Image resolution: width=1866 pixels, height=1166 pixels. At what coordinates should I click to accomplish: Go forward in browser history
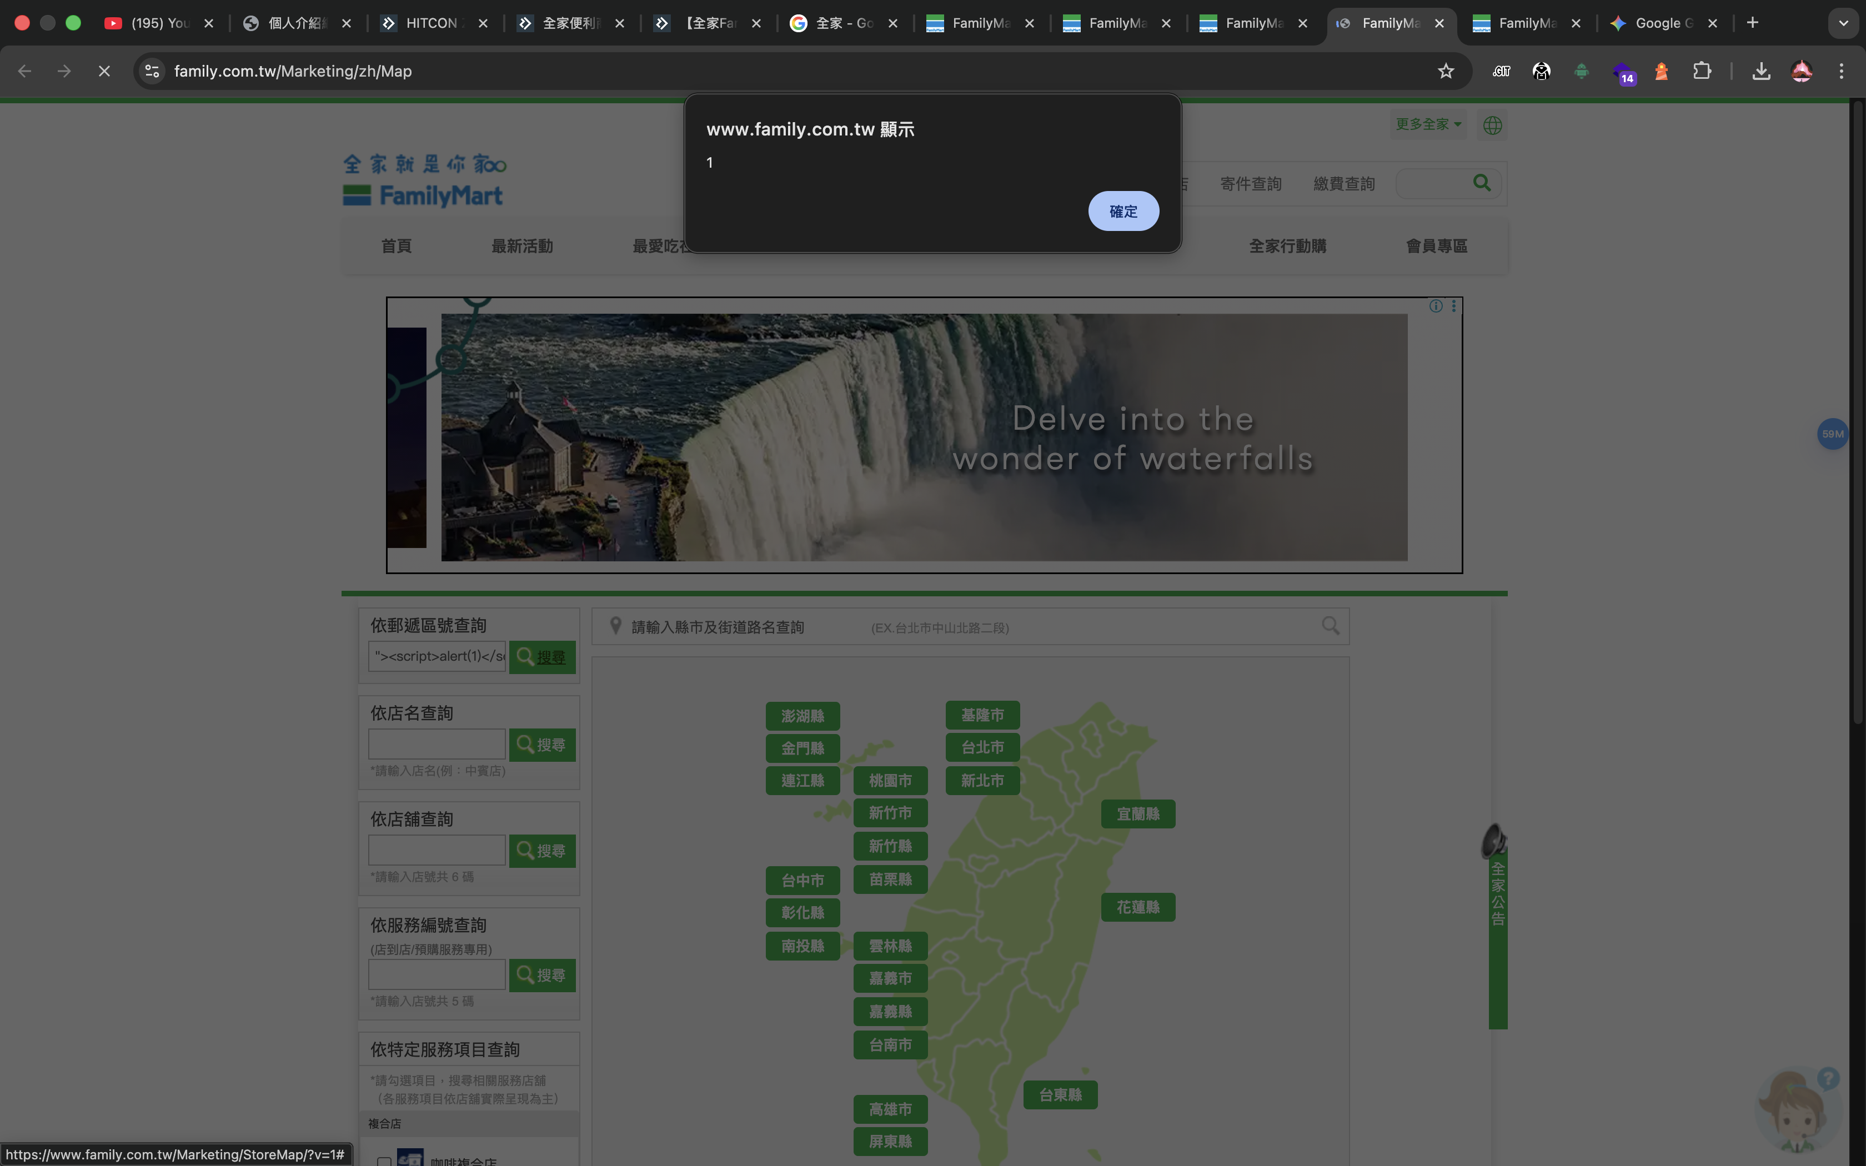[x=64, y=71]
